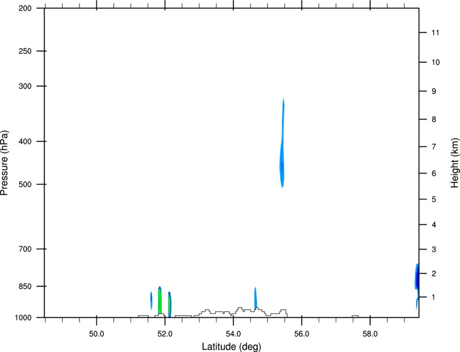Click the 50.0 latitude tick label
Screen dimensions: 460x352
click(x=96, y=334)
